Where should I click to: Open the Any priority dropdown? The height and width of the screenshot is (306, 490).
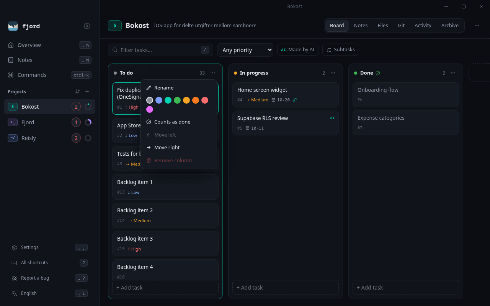245,50
